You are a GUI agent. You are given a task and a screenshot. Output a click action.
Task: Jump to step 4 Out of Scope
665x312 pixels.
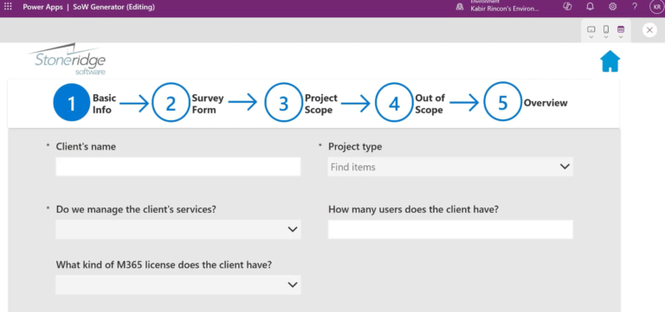[394, 103]
